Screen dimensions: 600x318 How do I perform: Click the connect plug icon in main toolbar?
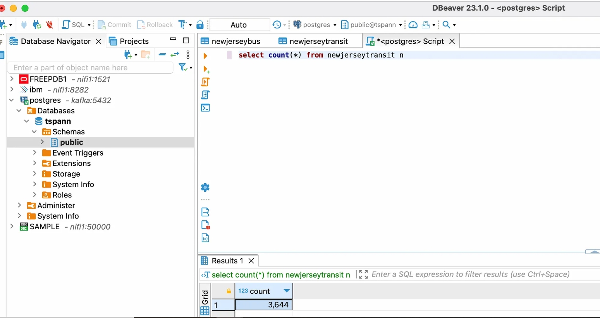coord(24,25)
